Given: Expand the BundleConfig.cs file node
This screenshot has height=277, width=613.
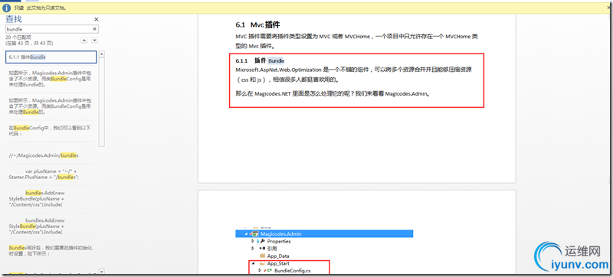Looking at the screenshot, I should [260, 270].
